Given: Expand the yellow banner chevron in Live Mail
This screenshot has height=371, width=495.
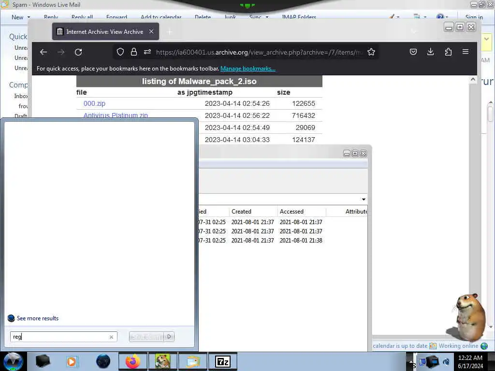Looking at the screenshot, I should pyautogui.click(x=486, y=40).
